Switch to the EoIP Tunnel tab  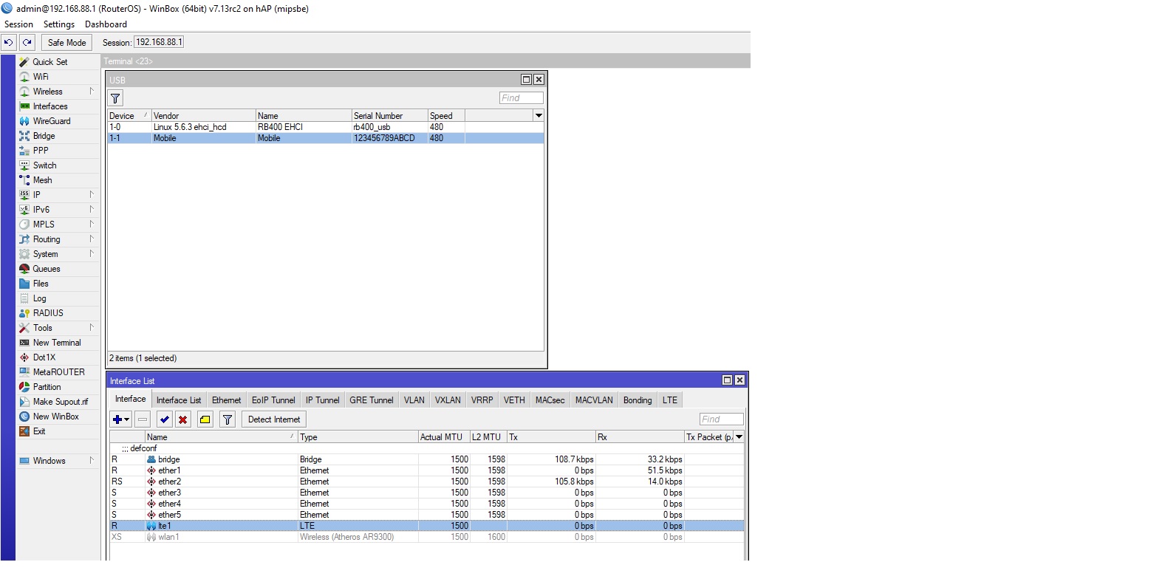(x=273, y=400)
